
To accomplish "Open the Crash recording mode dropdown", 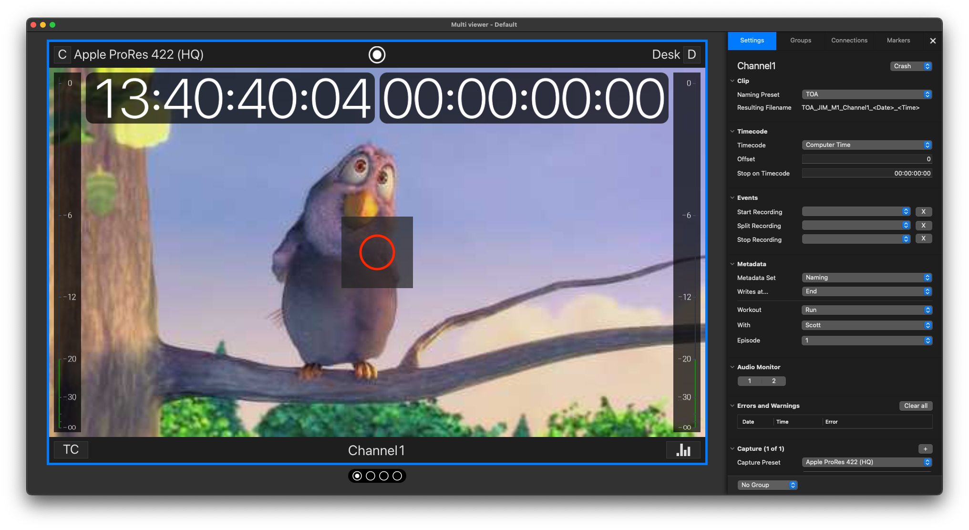I will (x=911, y=66).
